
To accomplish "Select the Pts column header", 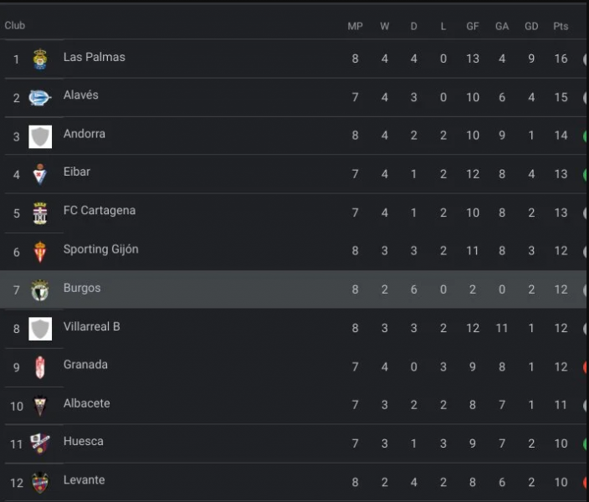I will [x=561, y=26].
